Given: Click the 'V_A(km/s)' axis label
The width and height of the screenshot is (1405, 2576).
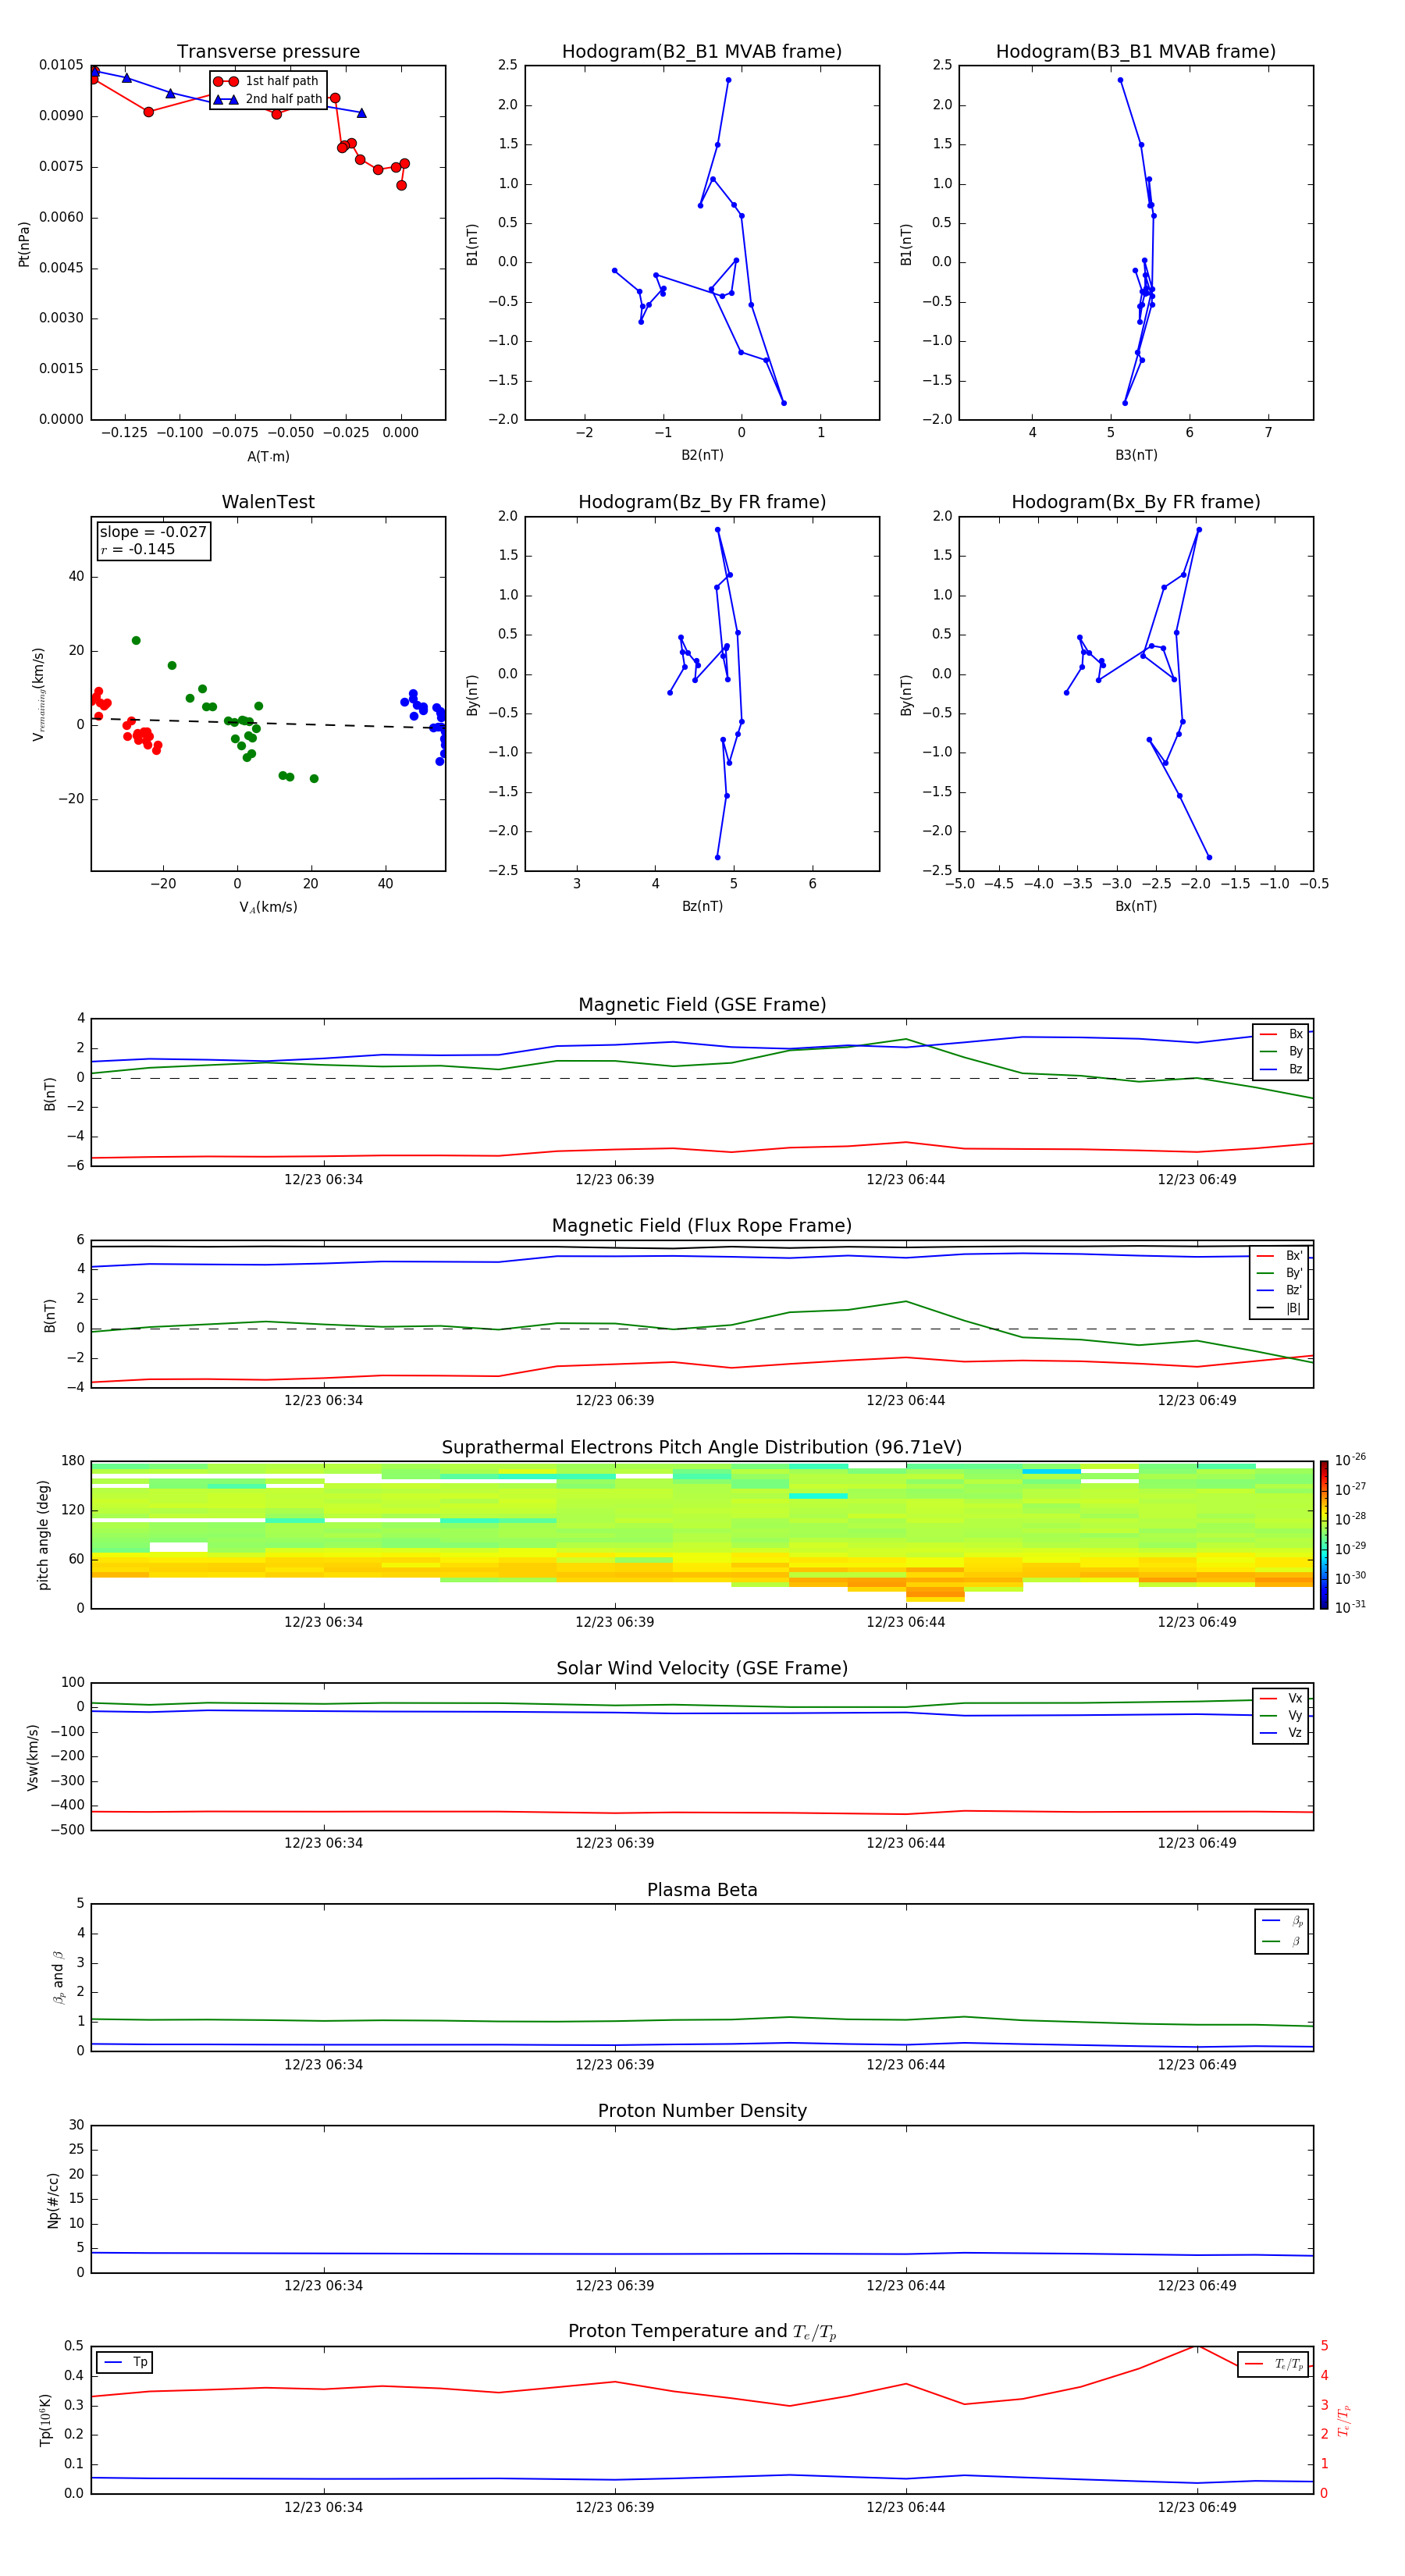Looking at the screenshot, I should click(268, 907).
